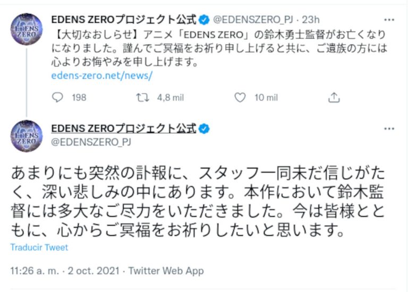
Task: Click the verified badge in the second tweet
Action: click(203, 128)
